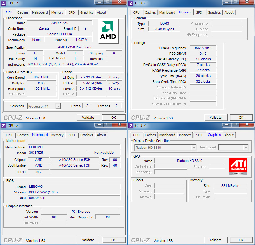Click Validate in the Graphics window
The width and height of the screenshot is (255, 245).
click(x=216, y=240)
